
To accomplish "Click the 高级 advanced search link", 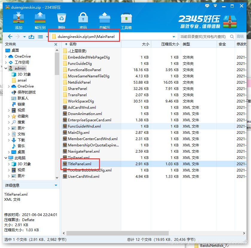I will coord(240,37).
